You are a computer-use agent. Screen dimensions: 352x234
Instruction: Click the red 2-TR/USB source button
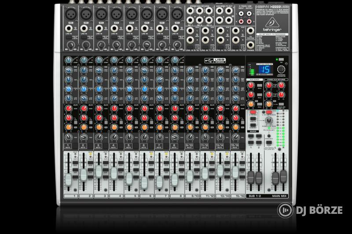[x=253, y=112]
